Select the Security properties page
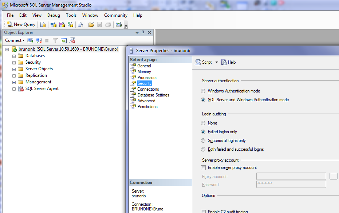 [145, 83]
